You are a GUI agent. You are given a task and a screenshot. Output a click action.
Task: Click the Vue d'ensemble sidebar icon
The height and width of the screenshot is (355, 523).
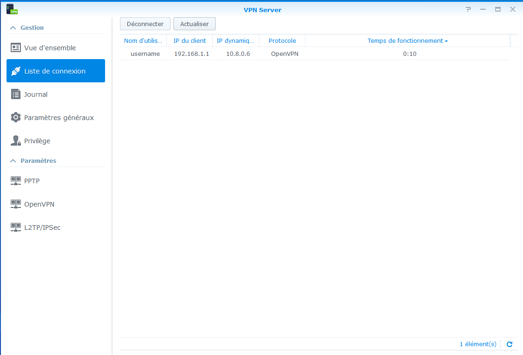tap(16, 48)
